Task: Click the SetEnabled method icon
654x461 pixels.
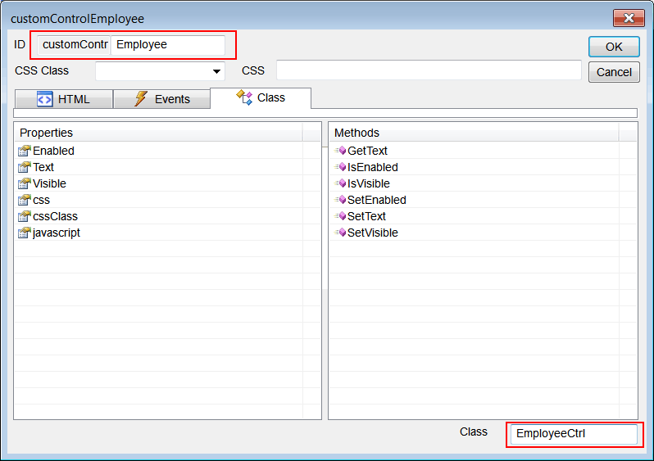Action: click(x=340, y=200)
